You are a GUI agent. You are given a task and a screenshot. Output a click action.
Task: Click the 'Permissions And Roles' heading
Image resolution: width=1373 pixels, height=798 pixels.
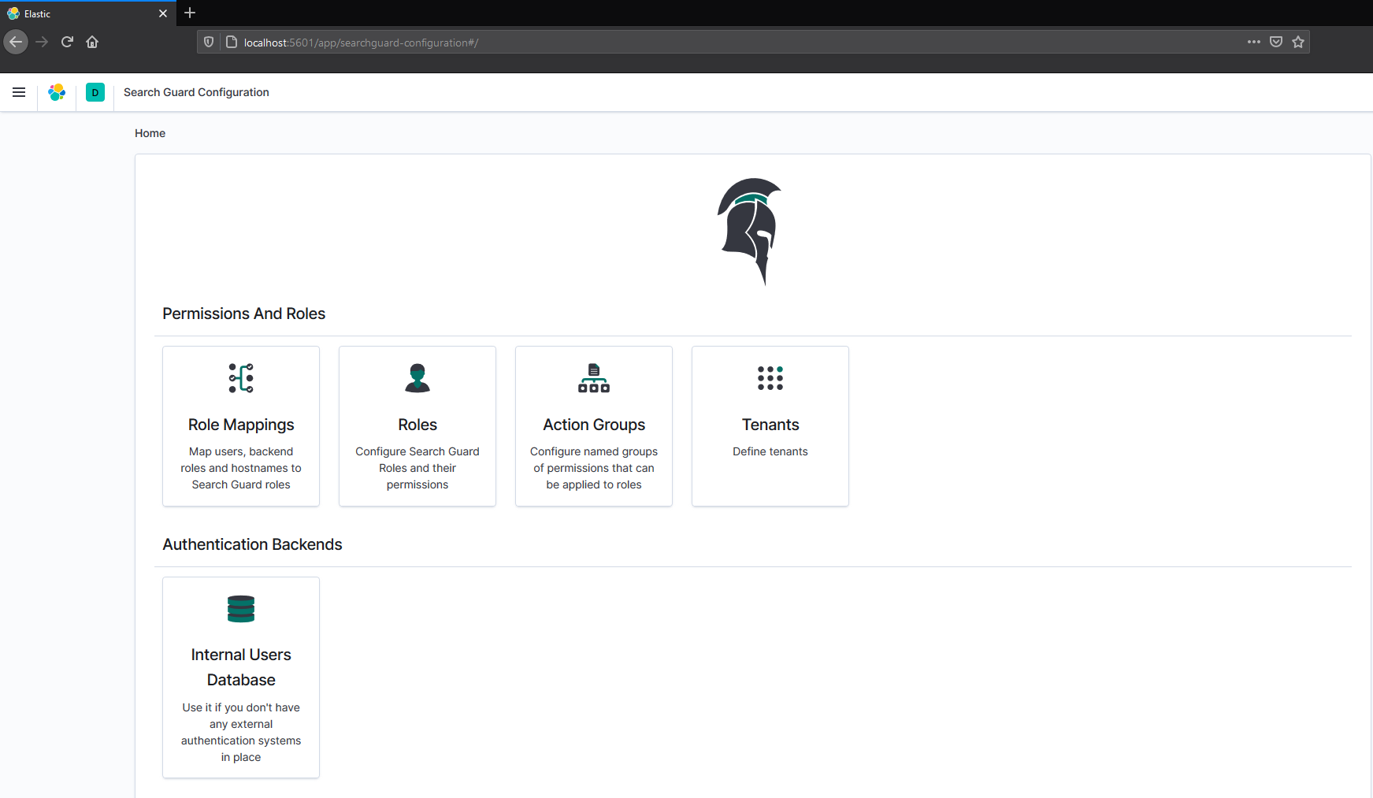point(244,314)
